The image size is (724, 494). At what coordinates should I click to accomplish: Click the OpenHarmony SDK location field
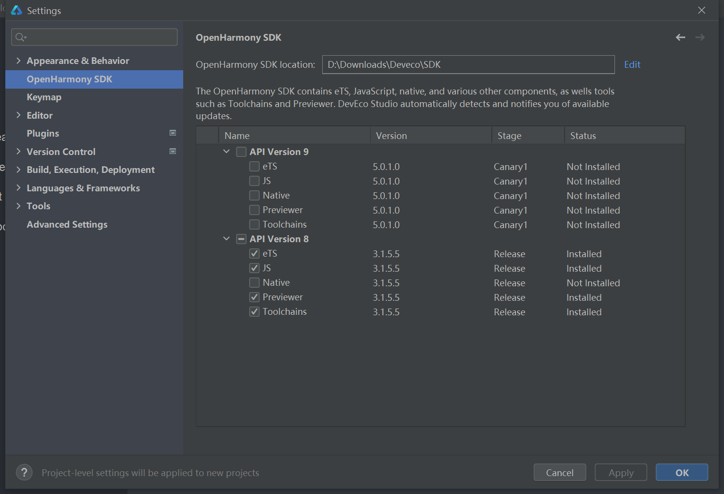[x=469, y=64]
